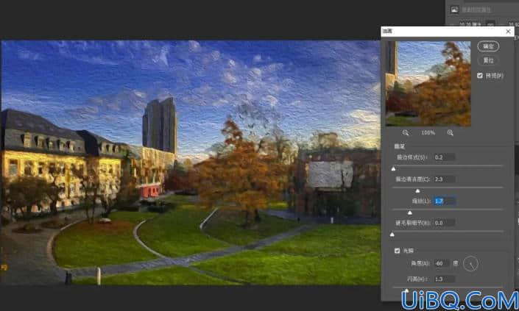Screen dimensions: 519x311
Task: Confirm the oil paint filter with 确定
Action: (488, 46)
